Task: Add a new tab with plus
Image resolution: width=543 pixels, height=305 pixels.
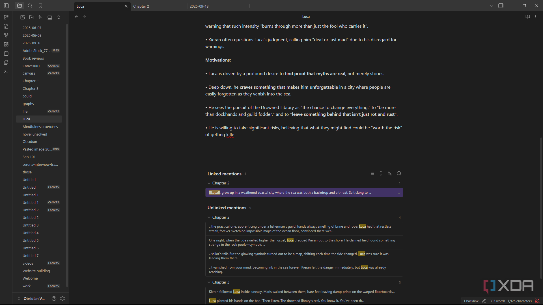Action: [x=249, y=6]
